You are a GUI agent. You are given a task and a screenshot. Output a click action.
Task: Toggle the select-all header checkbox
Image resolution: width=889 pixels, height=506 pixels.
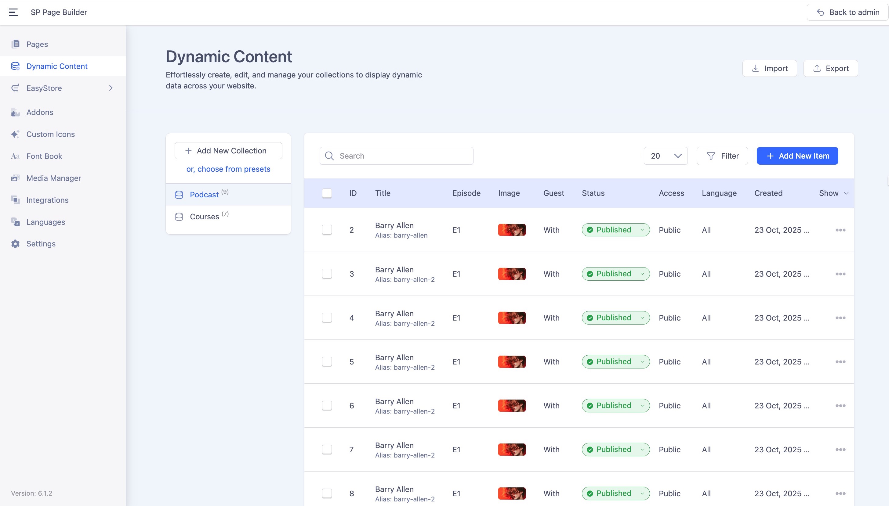tap(327, 193)
